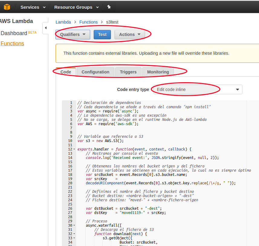Switch to the Triggers tab

point(128,72)
